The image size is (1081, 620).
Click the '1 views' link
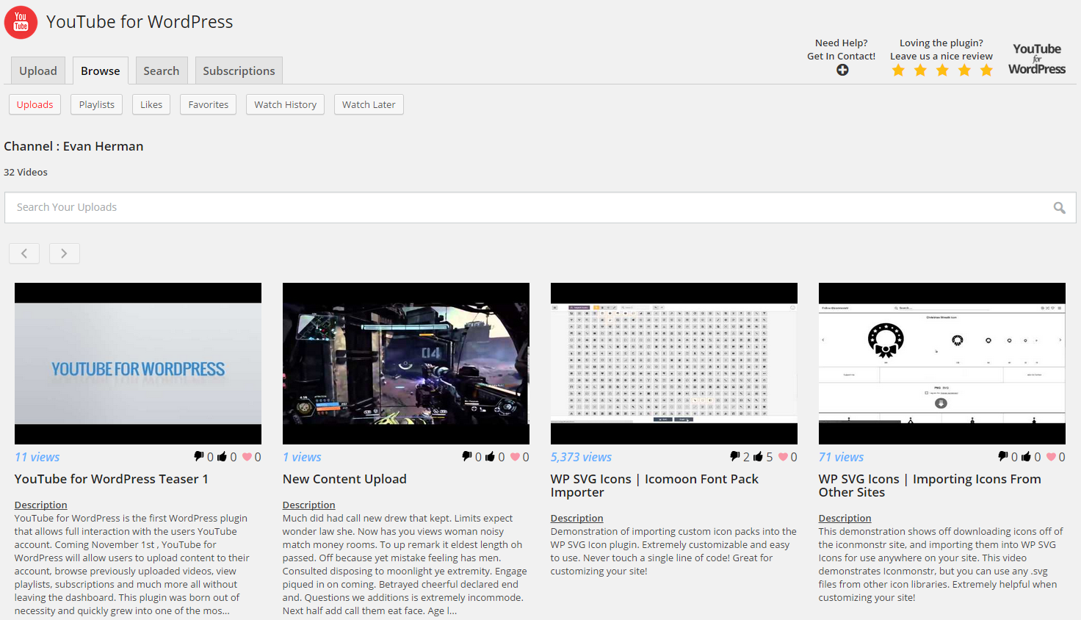pos(302,457)
